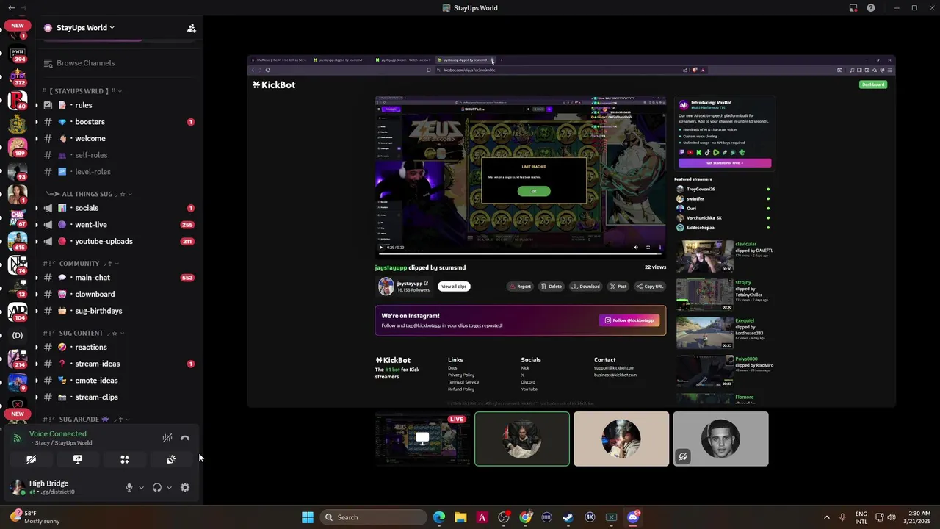Screen dimensions: 940x529
Task: Invite people to StayUps World
Action: (x=191, y=28)
